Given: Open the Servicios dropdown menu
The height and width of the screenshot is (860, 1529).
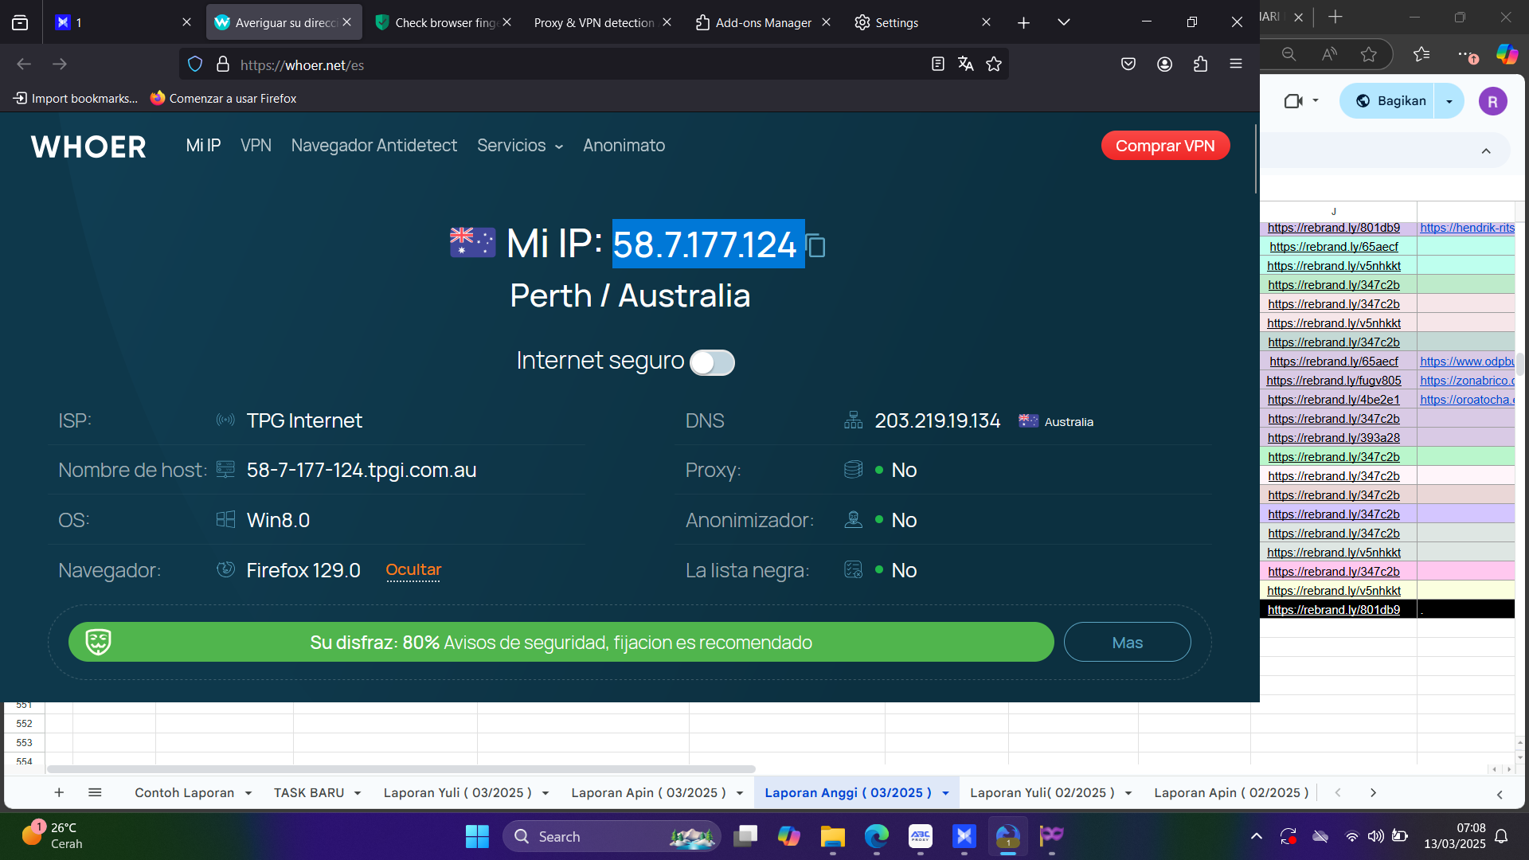Looking at the screenshot, I should (x=520, y=146).
